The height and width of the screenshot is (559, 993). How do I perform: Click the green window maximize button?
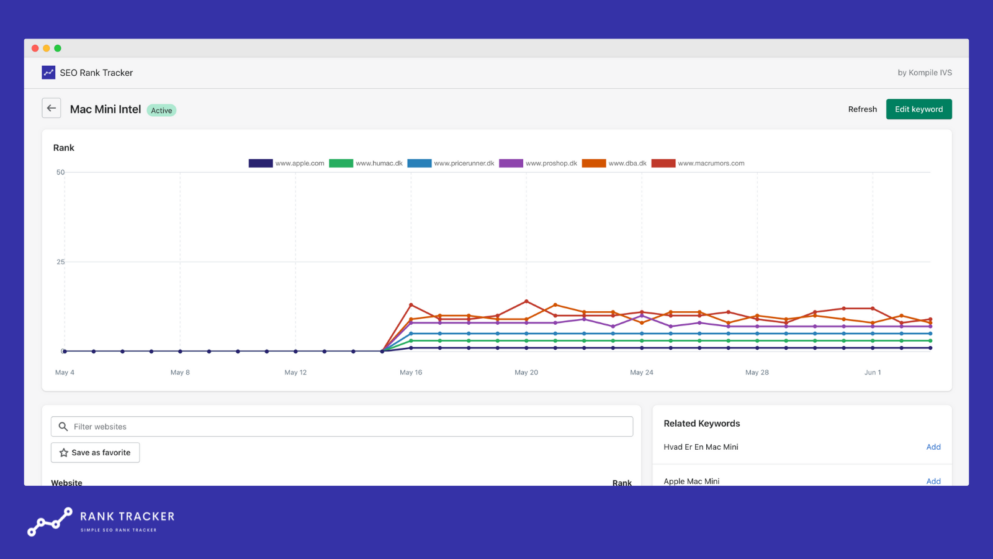[58, 48]
